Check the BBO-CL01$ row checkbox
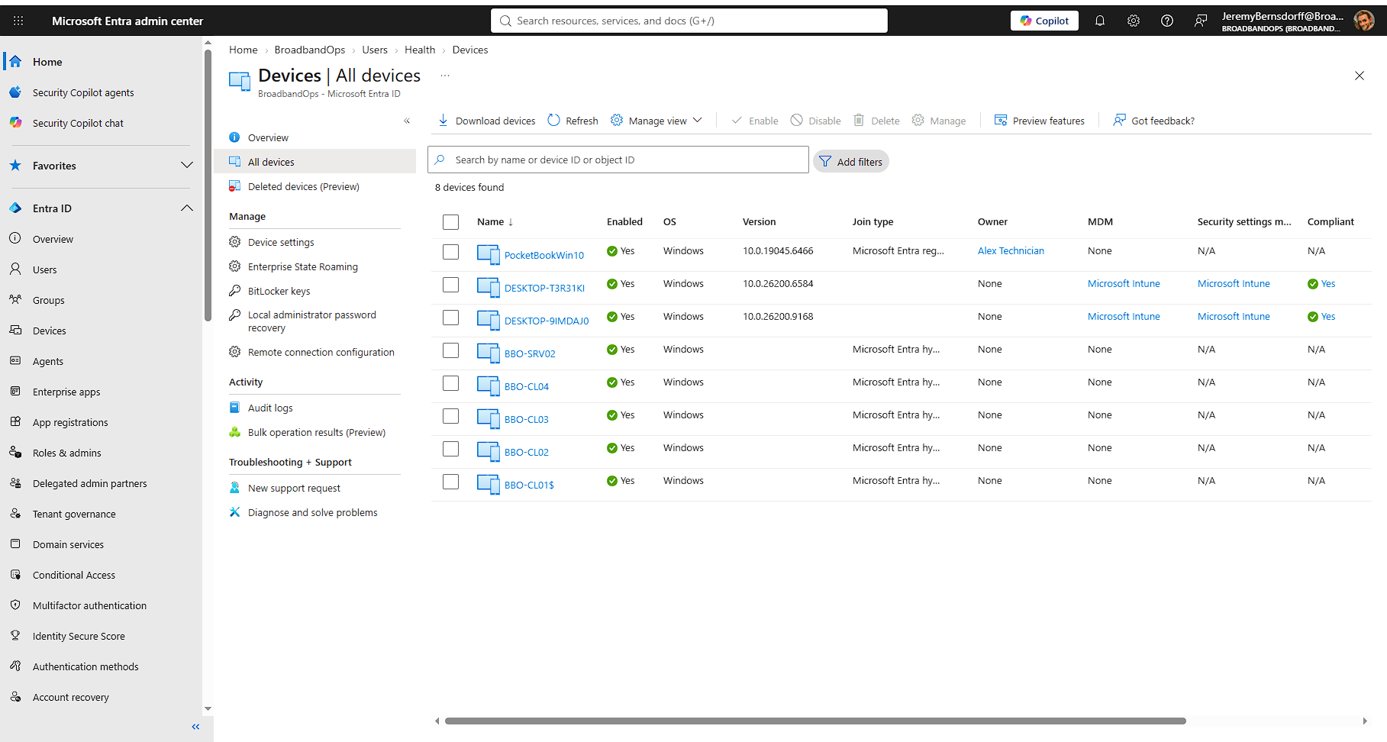 click(451, 481)
